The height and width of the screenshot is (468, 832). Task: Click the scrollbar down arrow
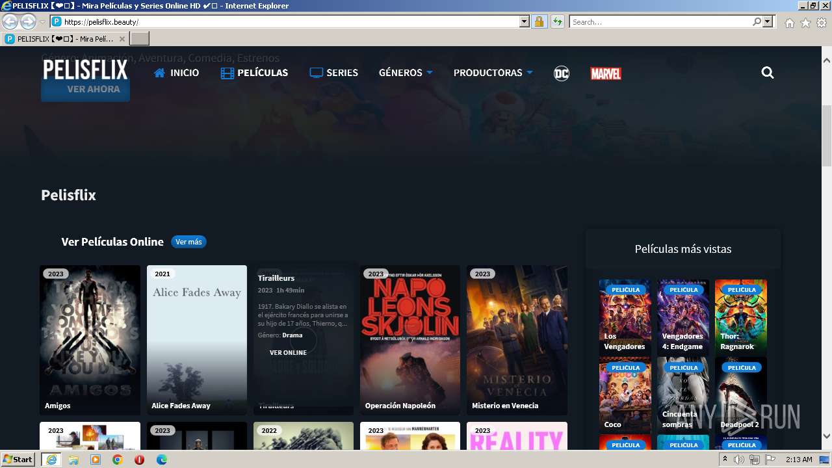pyautogui.click(x=827, y=436)
